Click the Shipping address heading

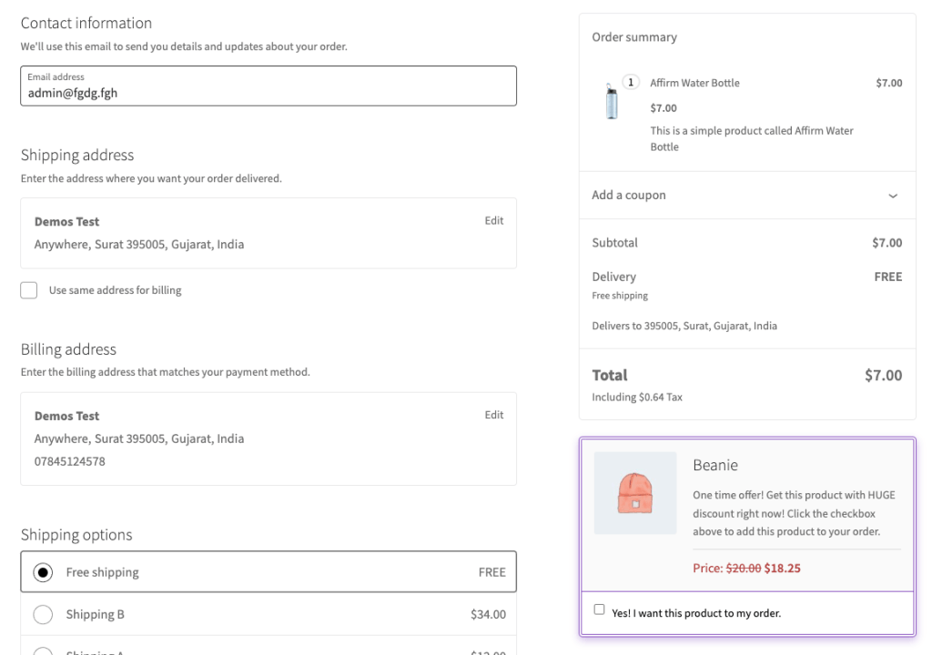tap(77, 156)
